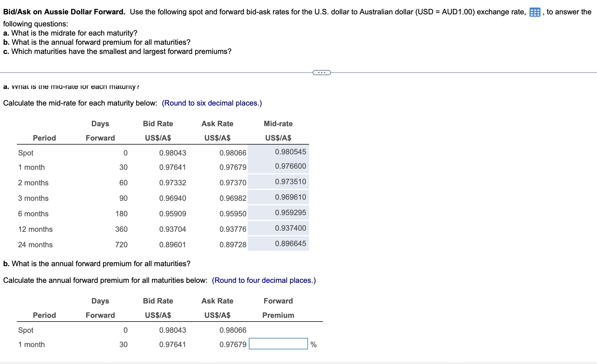Screen dimensions: 597x364
Task: Click the 'Bid/Ask on Aussie Dollar Forward' title
Action: (64, 12)
